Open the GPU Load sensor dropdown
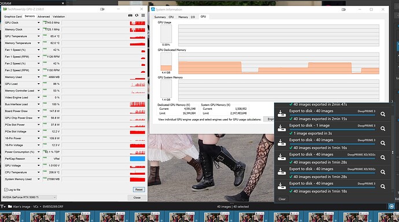 click(39, 84)
